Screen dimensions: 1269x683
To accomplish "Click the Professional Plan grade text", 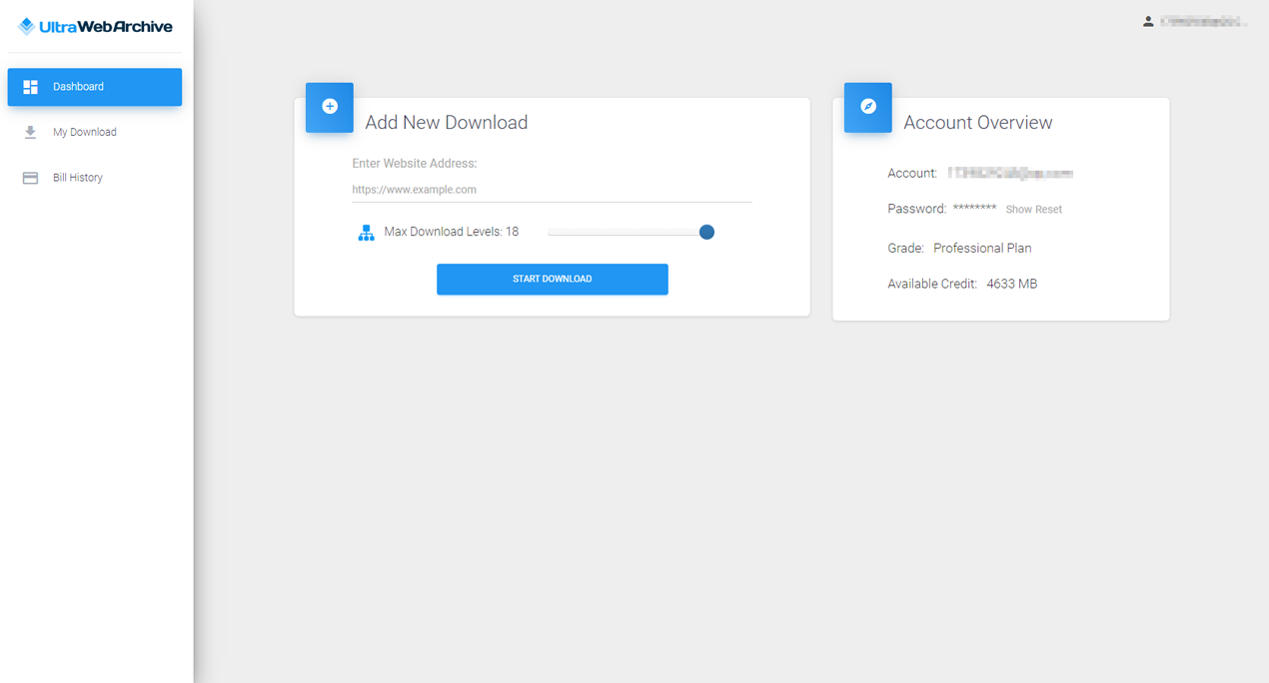I will coord(982,248).
